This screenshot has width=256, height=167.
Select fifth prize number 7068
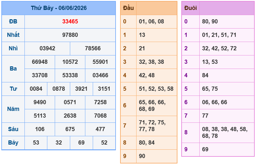100,116
